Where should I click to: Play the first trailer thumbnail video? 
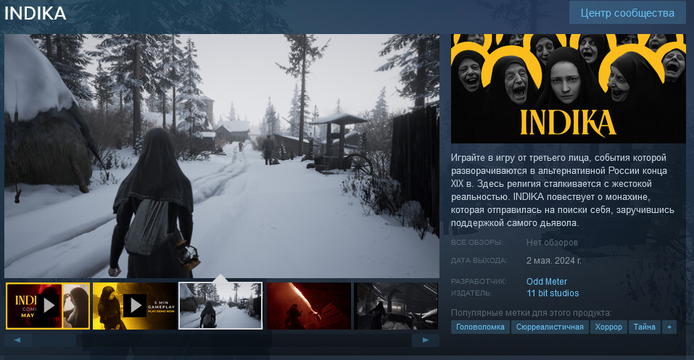[48, 306]
